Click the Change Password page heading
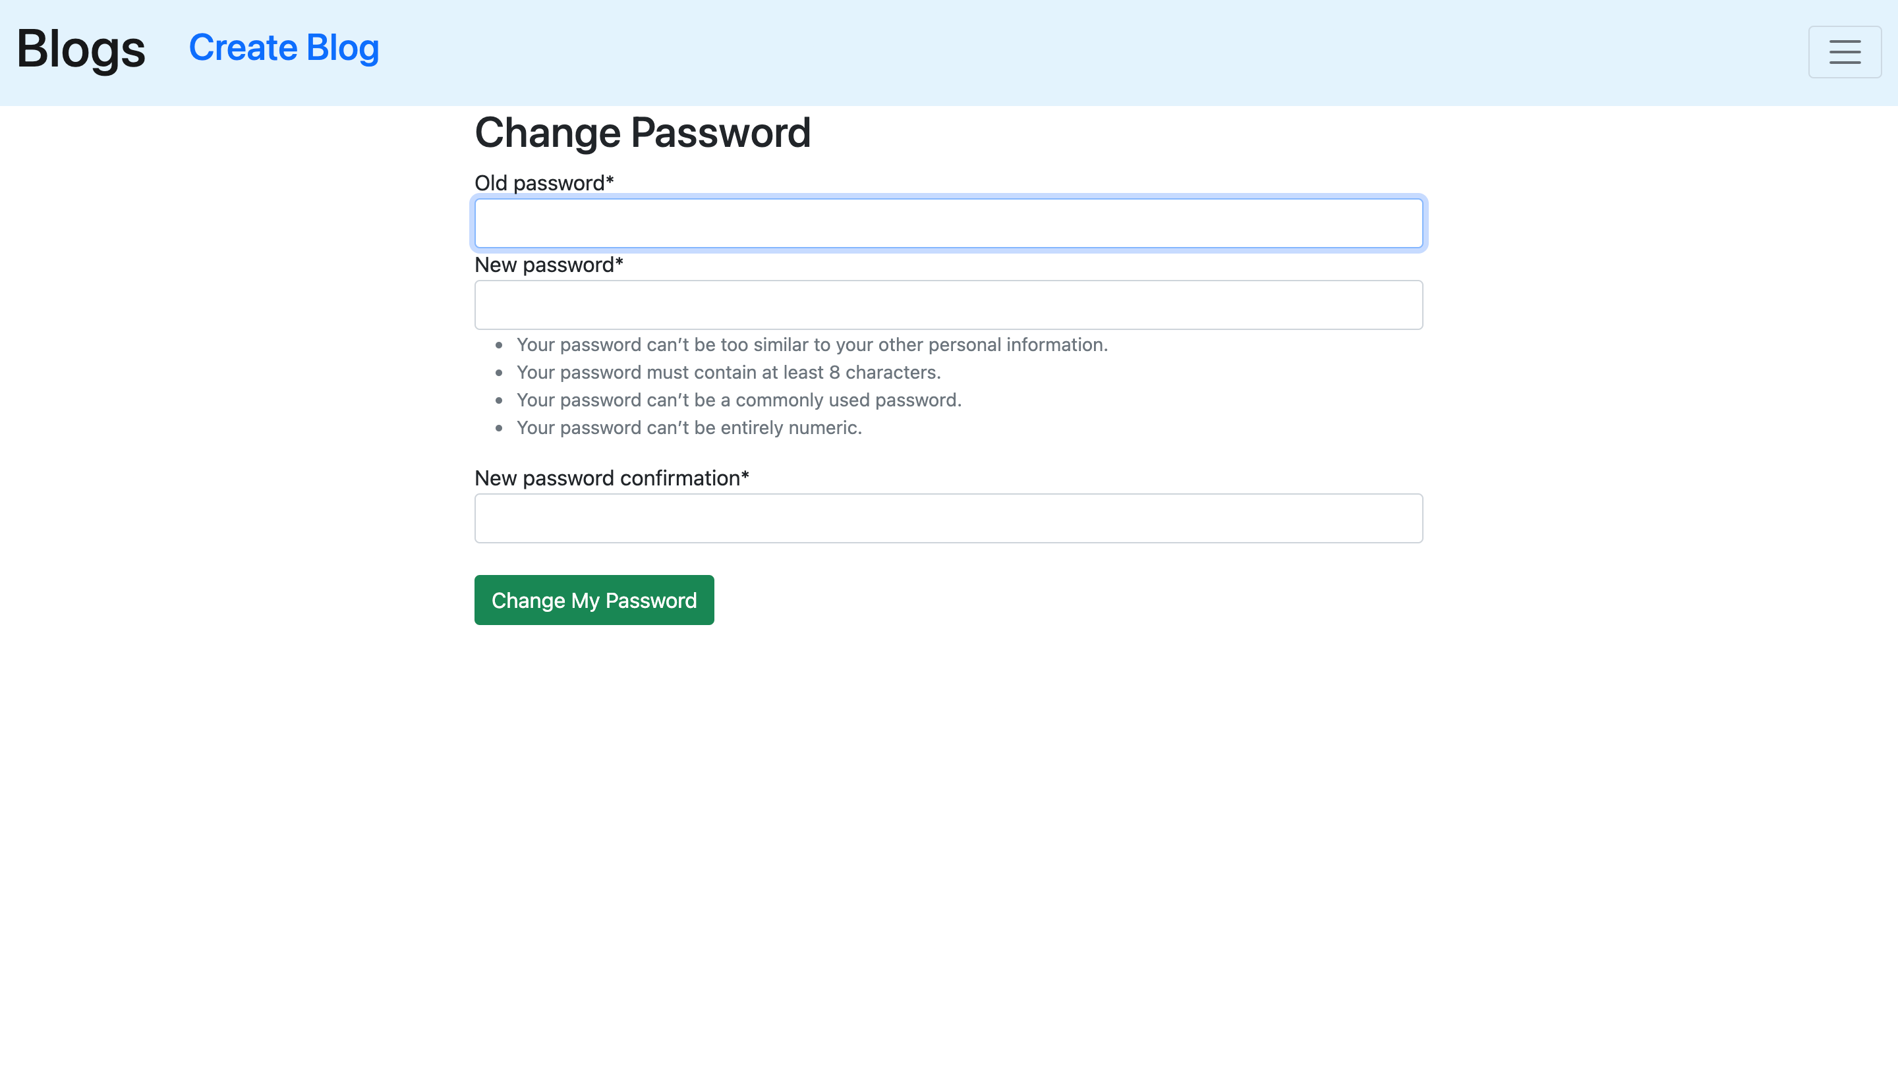The height and width of the screenshot is (1067, 1898). (x=643, y=132)
